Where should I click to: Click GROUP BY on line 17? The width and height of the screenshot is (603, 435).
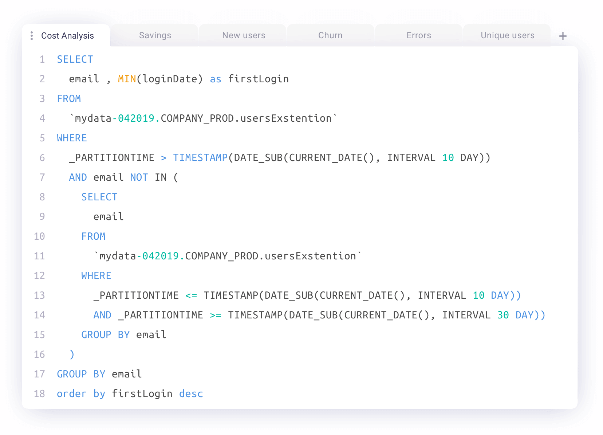(x=81, y=374)
